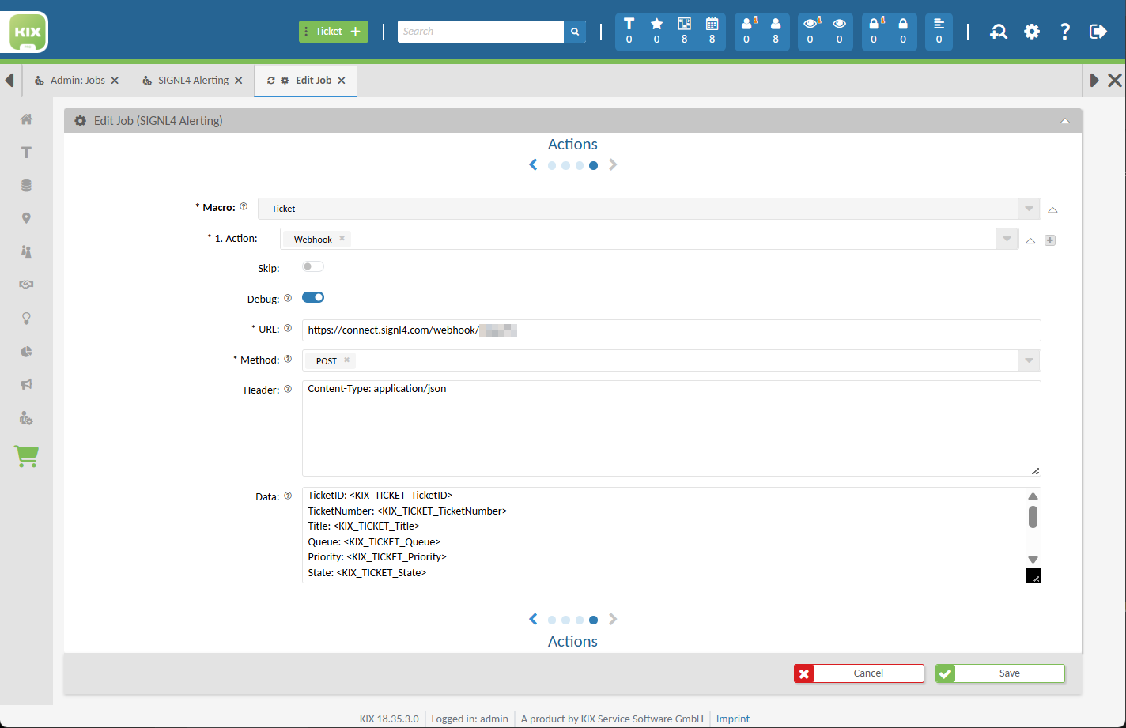Disable the Debug toggle

[x=313, y=298]
